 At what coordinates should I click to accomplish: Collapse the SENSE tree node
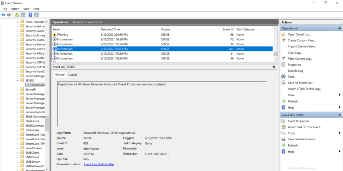click(x=17, y=80)
